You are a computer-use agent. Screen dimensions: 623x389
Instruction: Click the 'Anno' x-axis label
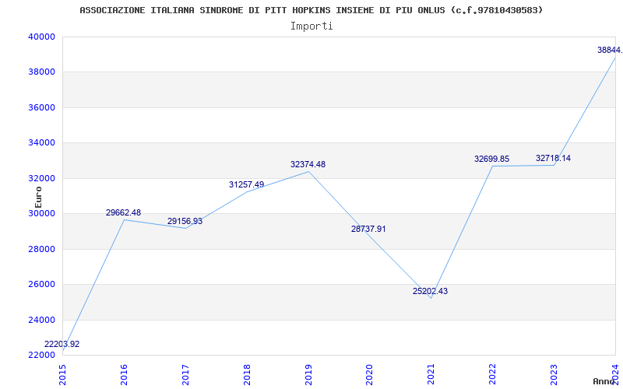[x=604, y=381]
